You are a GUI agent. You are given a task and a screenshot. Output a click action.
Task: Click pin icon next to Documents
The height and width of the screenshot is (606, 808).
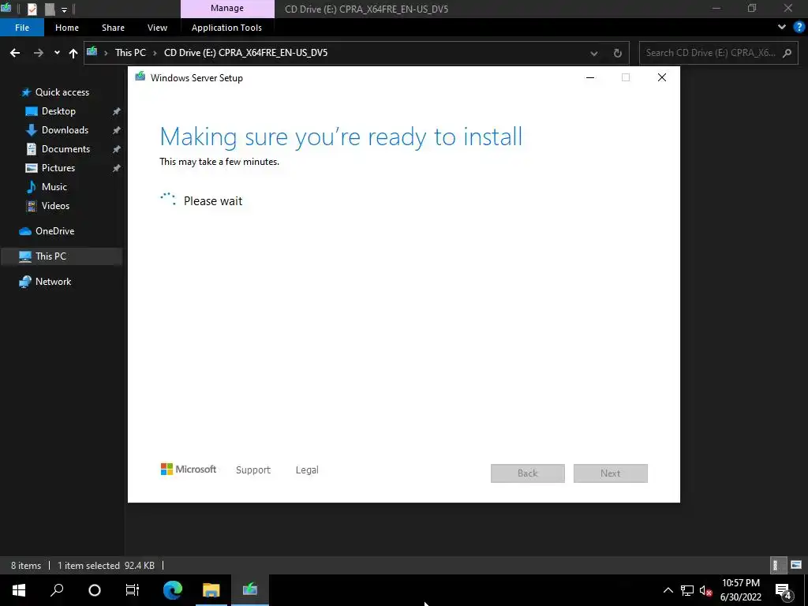tap(117, 149)
